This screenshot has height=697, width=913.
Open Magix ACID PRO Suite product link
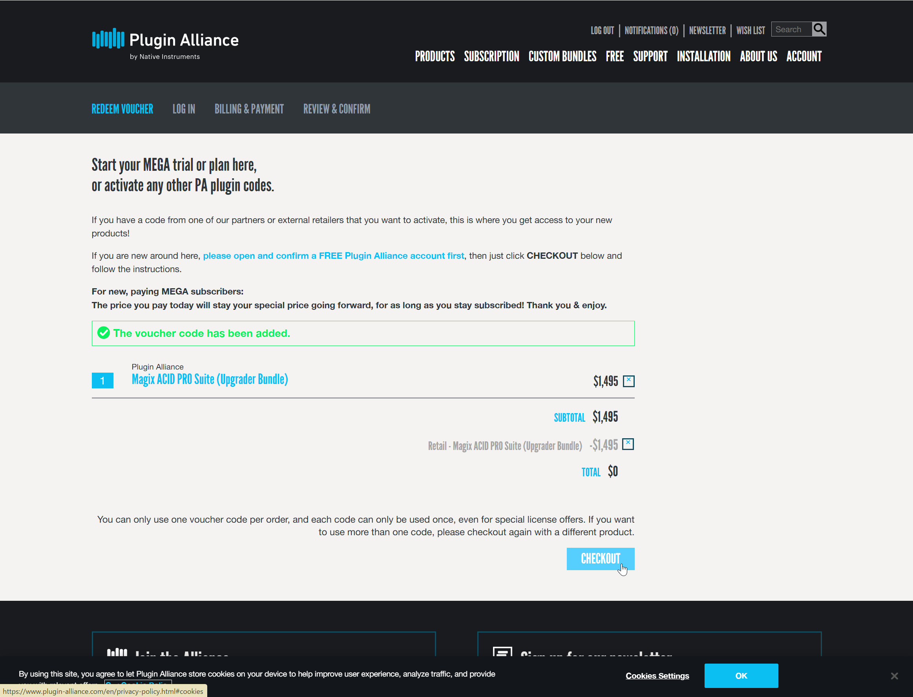pyautogui.click(x=210, y=379)
